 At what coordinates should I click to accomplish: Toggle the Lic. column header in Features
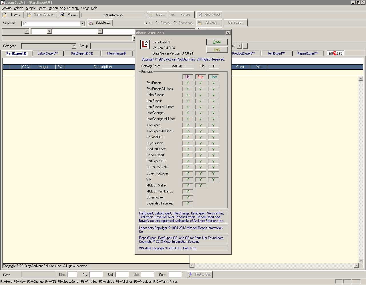click(x=188, y=77)
